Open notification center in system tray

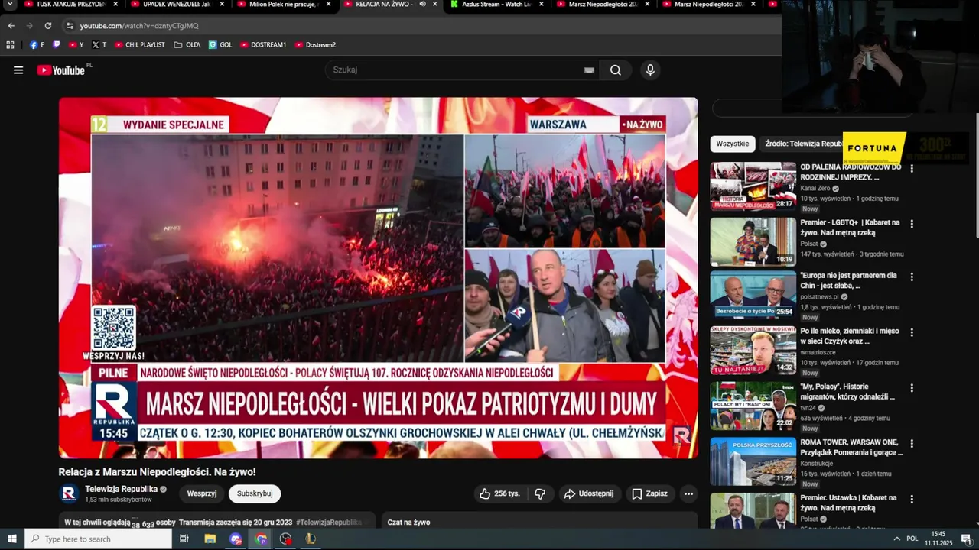965,539
